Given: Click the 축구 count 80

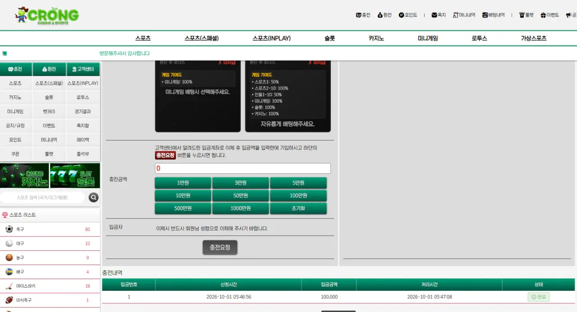Looking at the screenshot, I should (87, 230).
